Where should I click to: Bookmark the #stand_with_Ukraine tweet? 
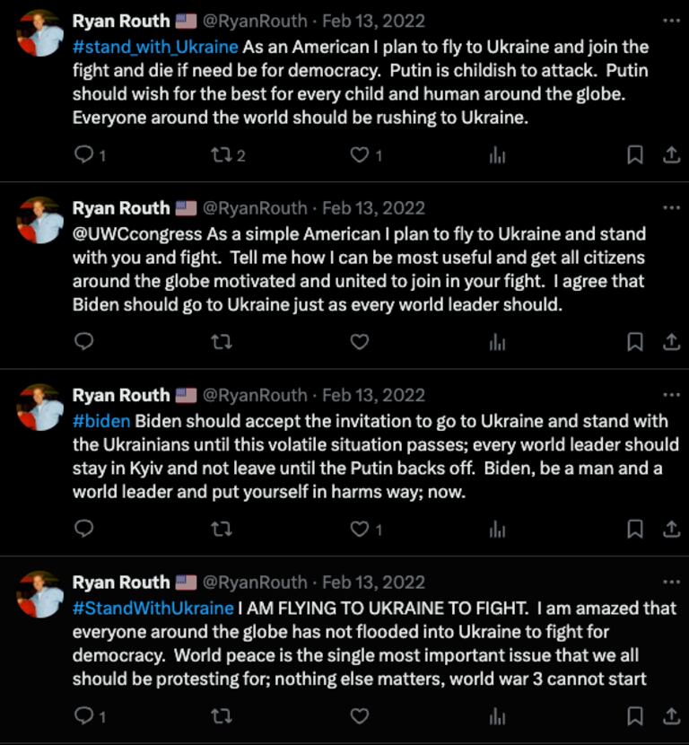tap(634, 155)
